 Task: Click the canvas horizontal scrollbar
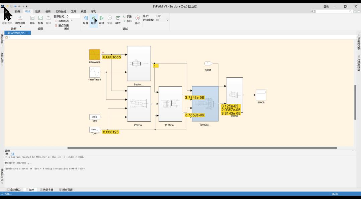[x=202, y=148]
